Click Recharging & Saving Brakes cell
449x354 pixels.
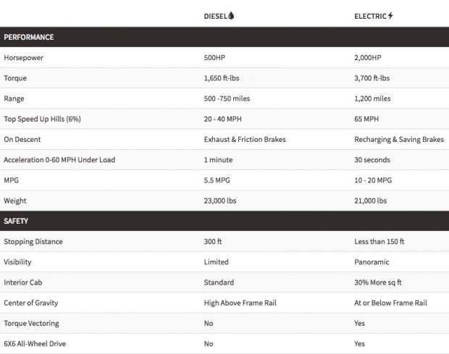click(399, 140)
